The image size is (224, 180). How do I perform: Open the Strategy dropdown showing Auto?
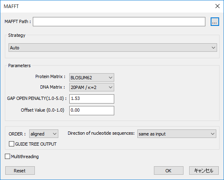coord(113,48)
